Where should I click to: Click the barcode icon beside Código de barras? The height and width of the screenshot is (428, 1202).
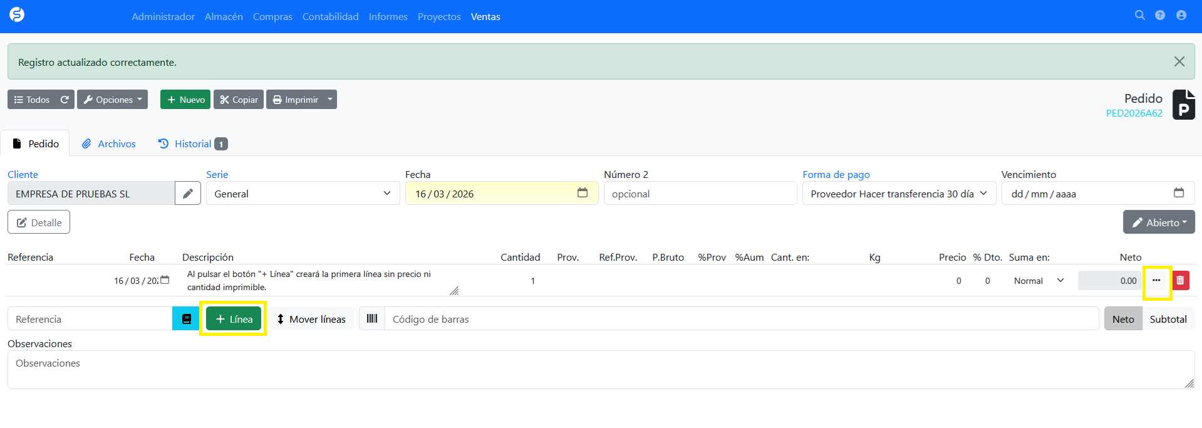[372, 319]
